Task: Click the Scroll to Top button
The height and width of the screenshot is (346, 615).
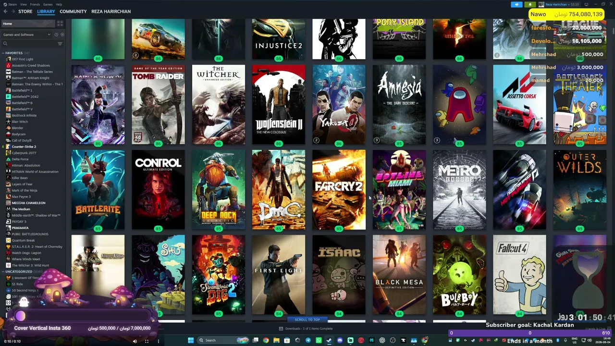Action: (x=307, y=320)
